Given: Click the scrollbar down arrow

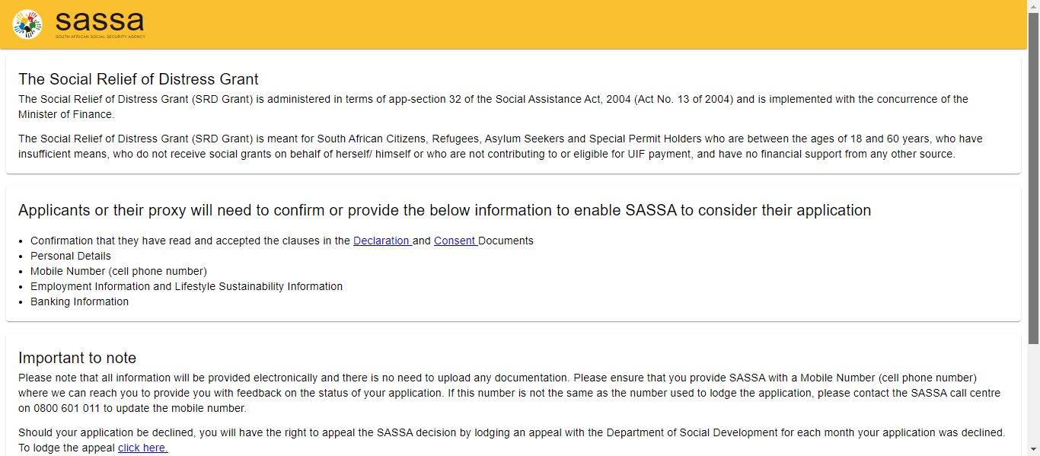Looking at the screenshot, I should [1034, 450].
